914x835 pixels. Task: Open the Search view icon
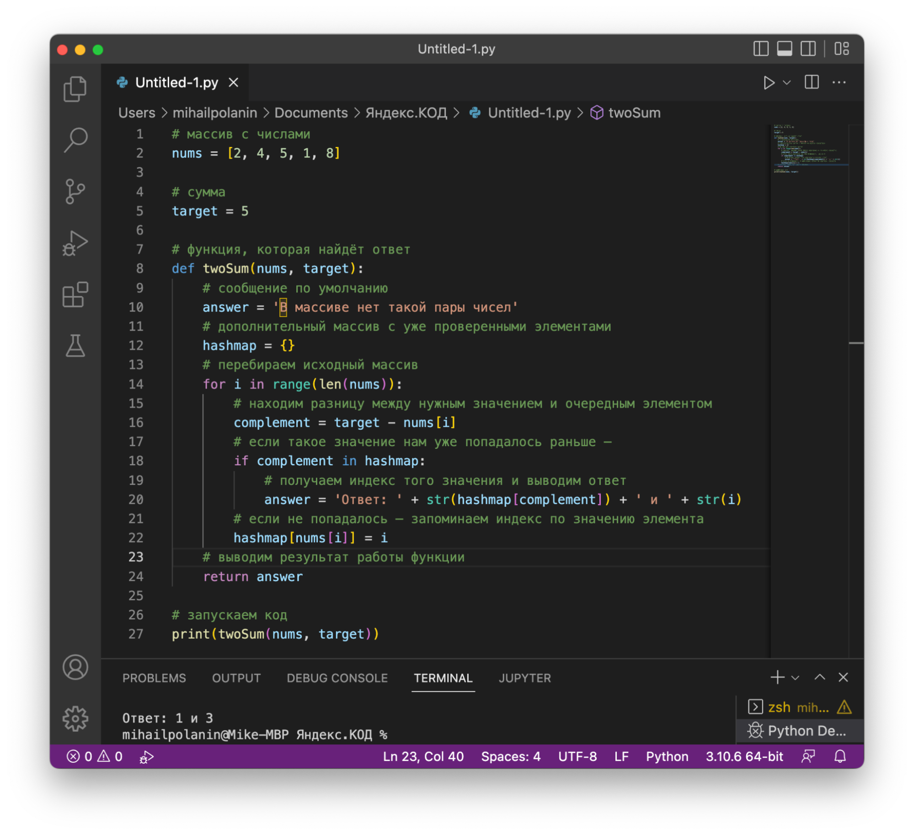[75, 140]
